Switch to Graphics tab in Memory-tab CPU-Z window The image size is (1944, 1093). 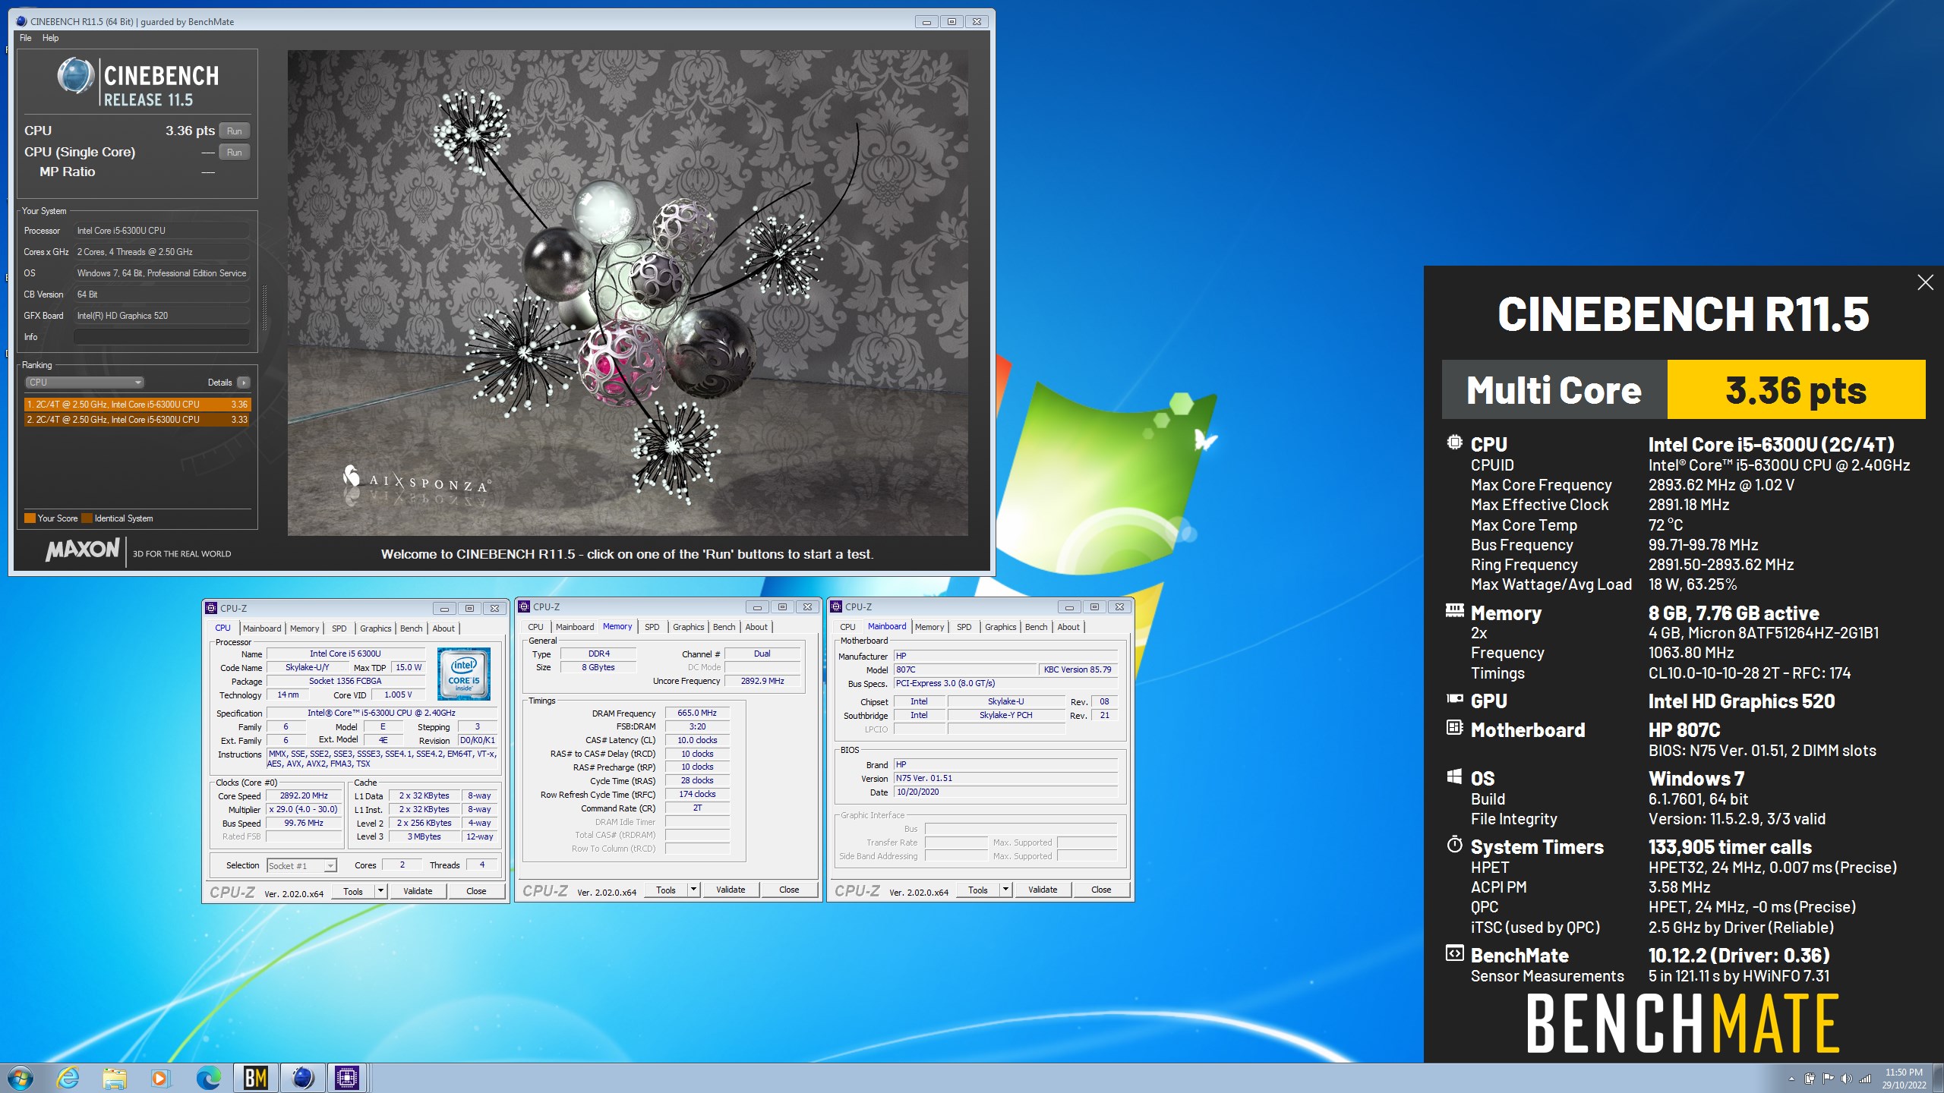[688, 627]
